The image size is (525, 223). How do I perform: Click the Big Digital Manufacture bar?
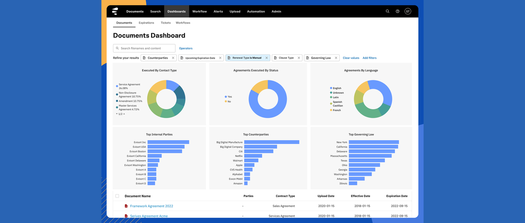(272, 142)
